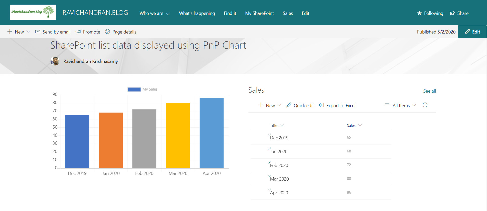Click the Export to Excel icon

pyautogui.click(x=321, y=105)
